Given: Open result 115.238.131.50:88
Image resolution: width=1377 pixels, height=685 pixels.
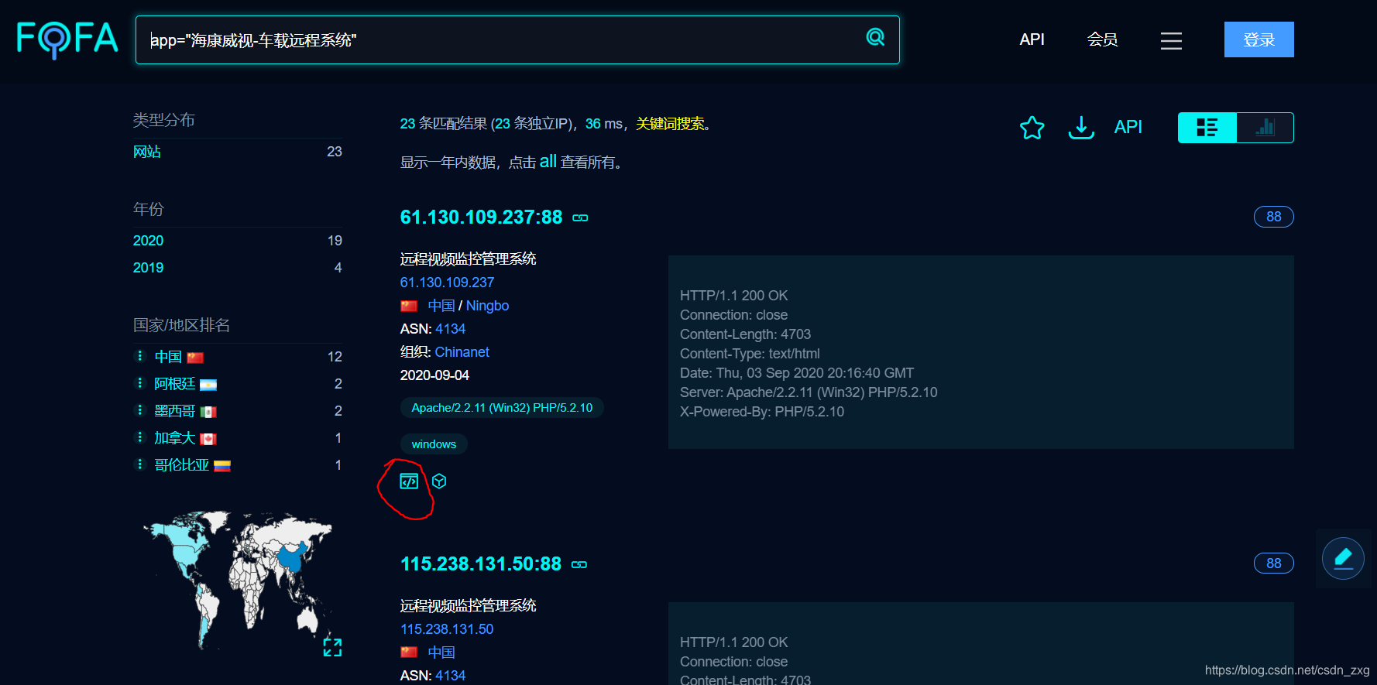Looking at the screenshot, I should pyautogui.click(x=480, y=564).
